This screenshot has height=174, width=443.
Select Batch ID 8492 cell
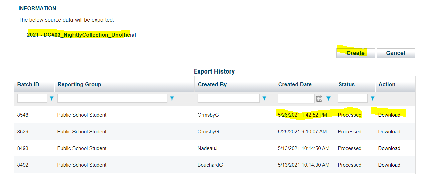coord(23,165)
